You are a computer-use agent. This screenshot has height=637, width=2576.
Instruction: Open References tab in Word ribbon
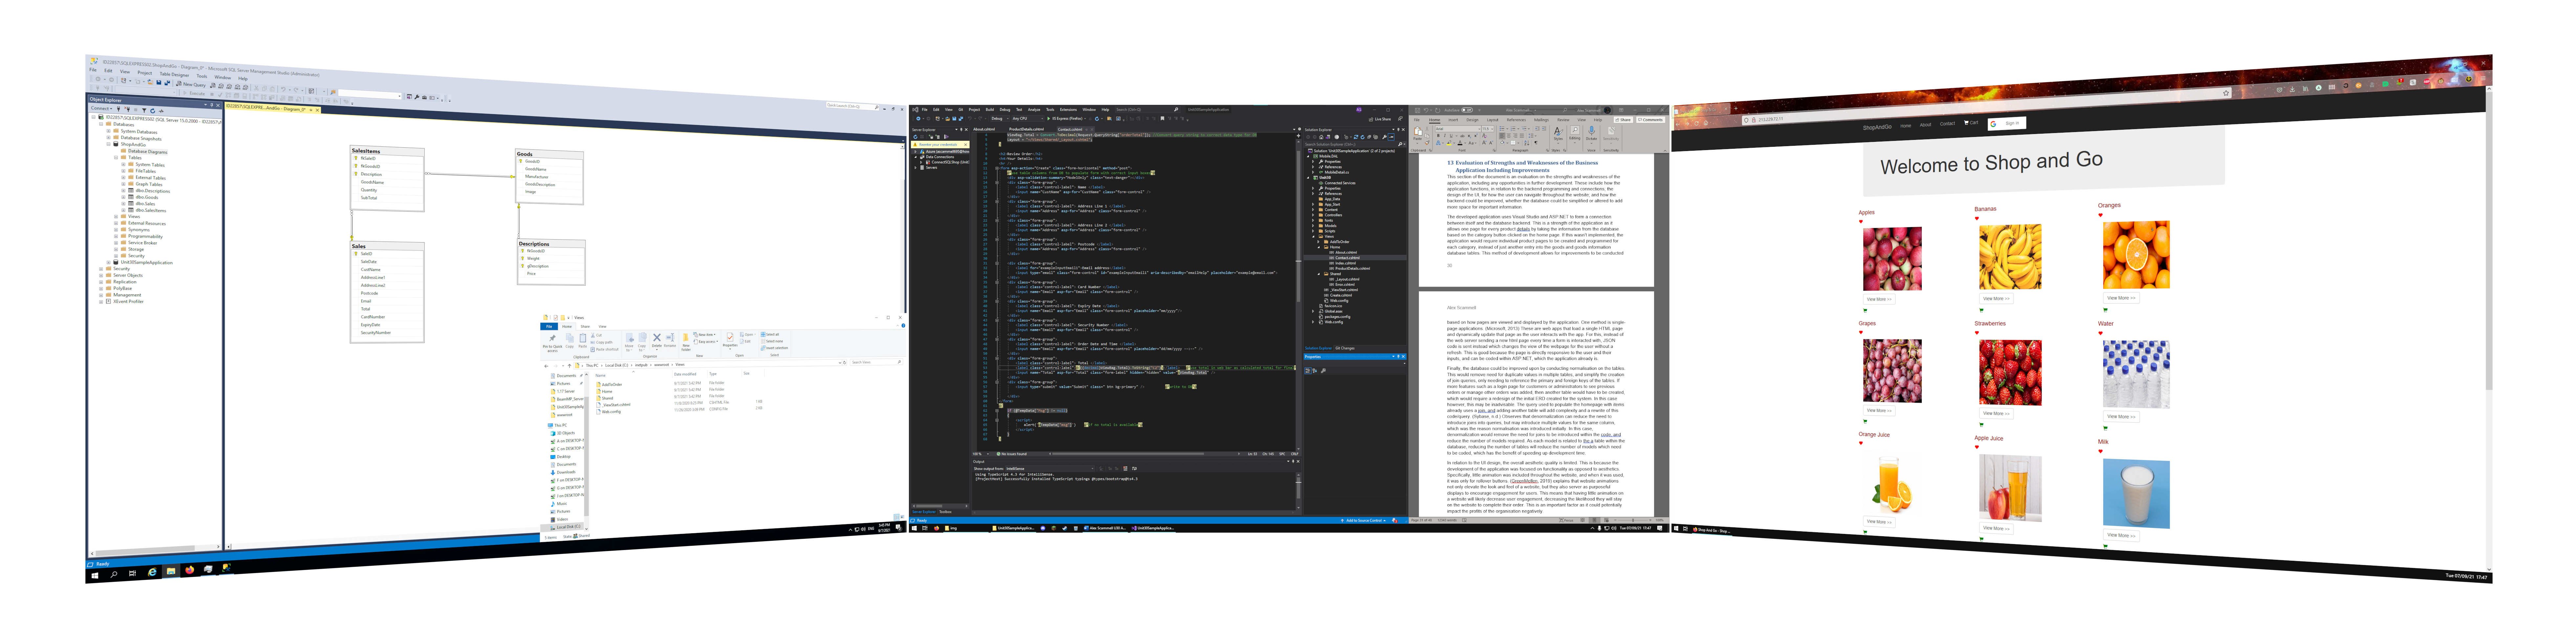pyautogui.click(x=1517, y=120)
